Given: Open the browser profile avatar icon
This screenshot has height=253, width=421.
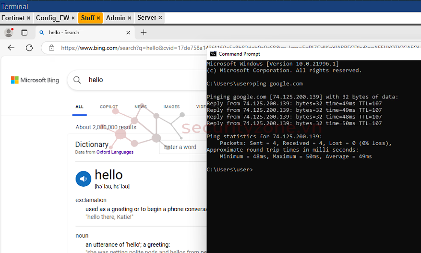Looking at the screenshot, I should [x=9, y=33].
